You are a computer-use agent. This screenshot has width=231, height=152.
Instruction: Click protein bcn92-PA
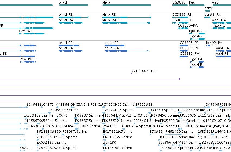214,43
